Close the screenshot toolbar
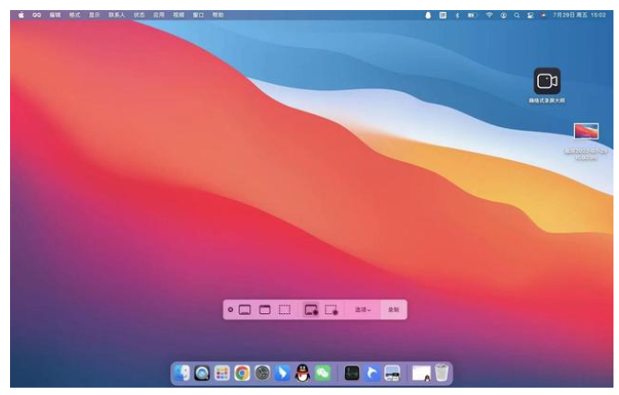619x395 pixels. click(230, 310)
